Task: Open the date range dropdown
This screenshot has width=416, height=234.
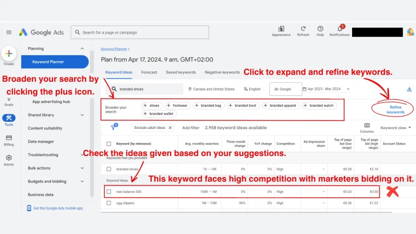Action: [x=326, y=89]
